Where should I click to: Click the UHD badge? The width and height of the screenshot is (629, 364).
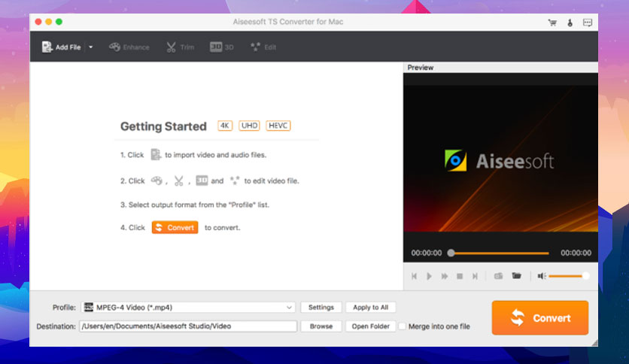point(249,126)
